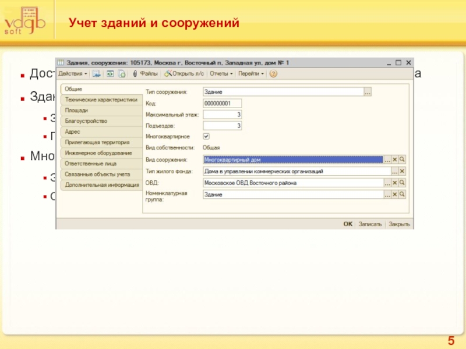The height and width of the screenshot is (349, 466).
Task: Click the Закрыть button at bottom
Action: tap(399, 224)
